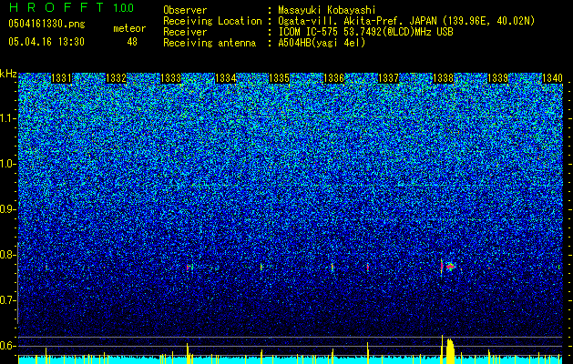Viewport: 573px width, 364px height.
Task: Select the 1333 time marker
Action: coord(170,78)
